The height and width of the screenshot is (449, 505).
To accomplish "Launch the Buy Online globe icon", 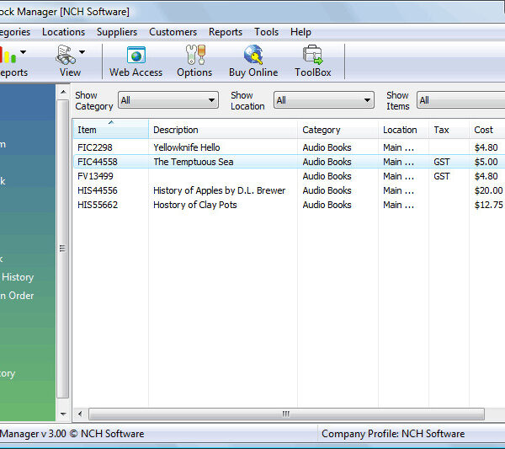I will coord(253,55).
